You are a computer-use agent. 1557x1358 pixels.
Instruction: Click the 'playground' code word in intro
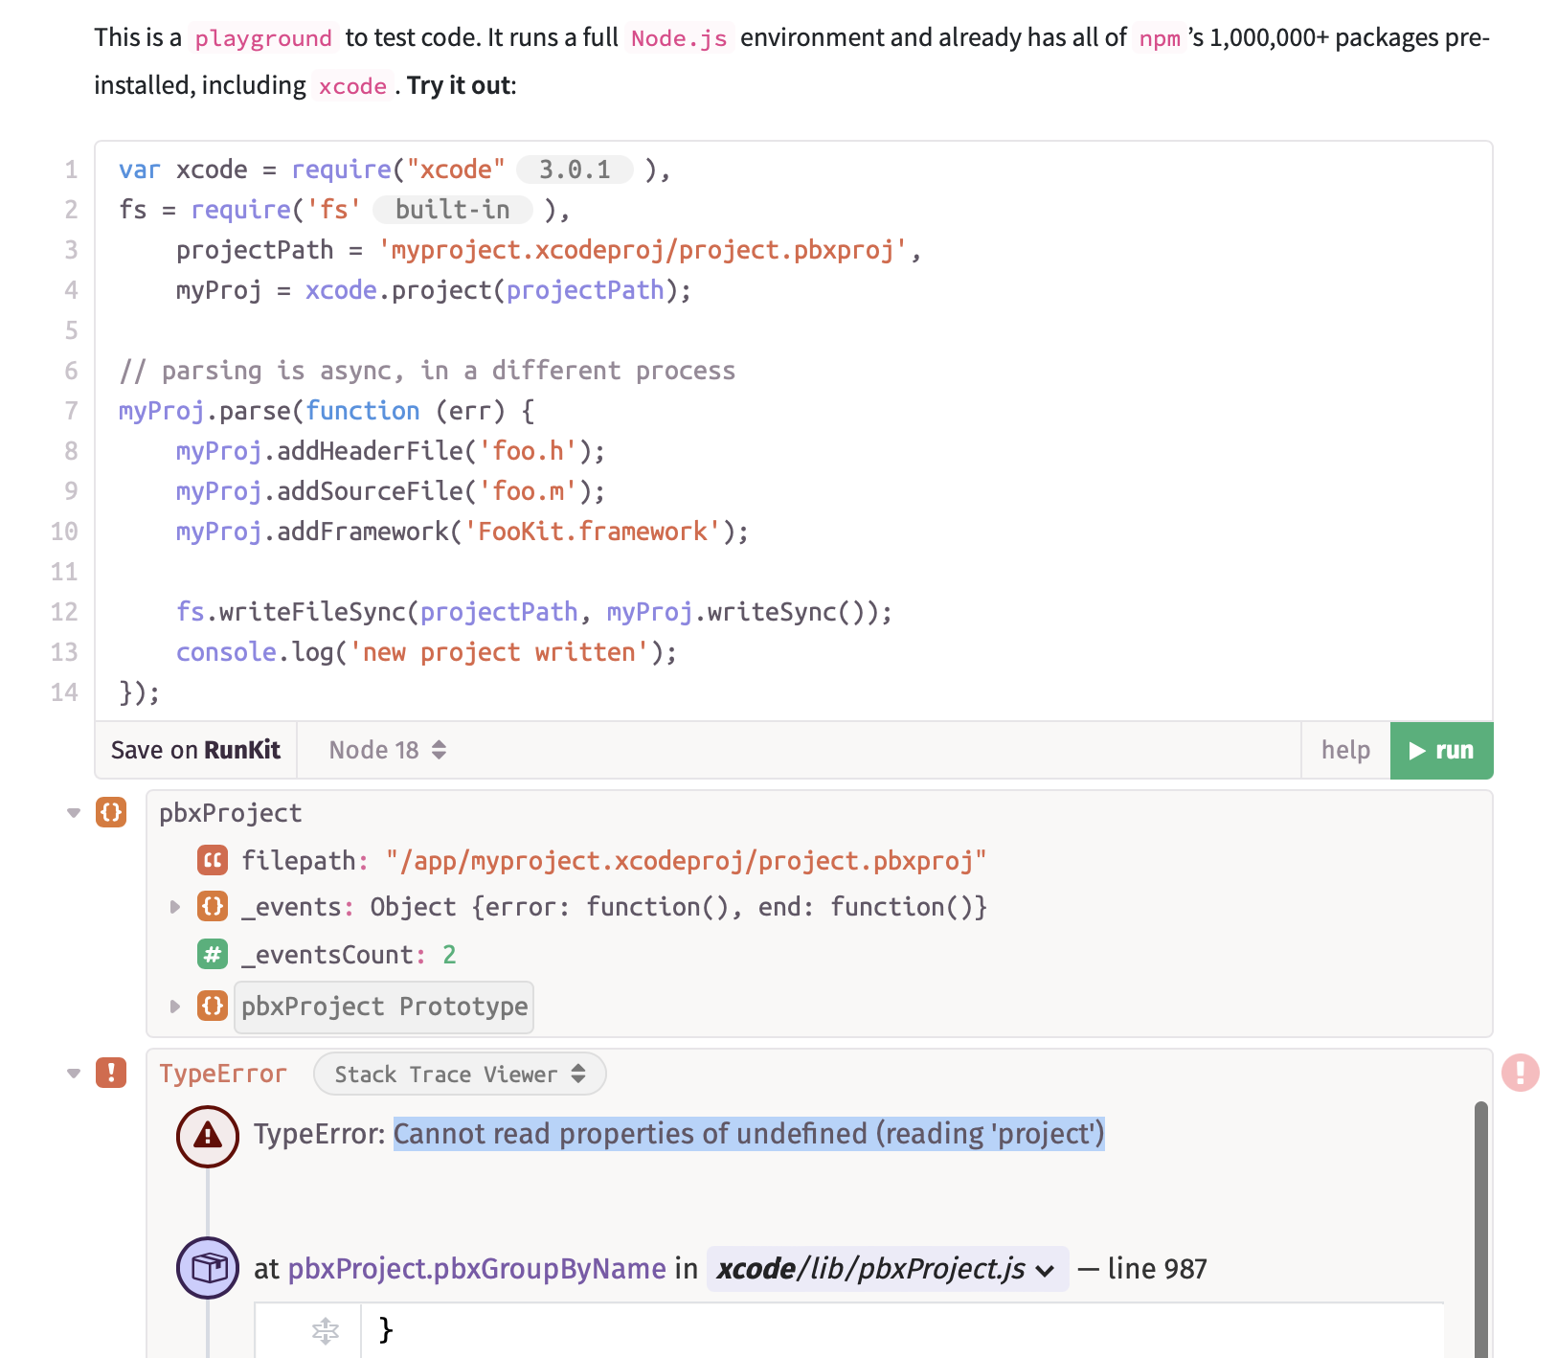pyautogui.click(x=263, y=38)
